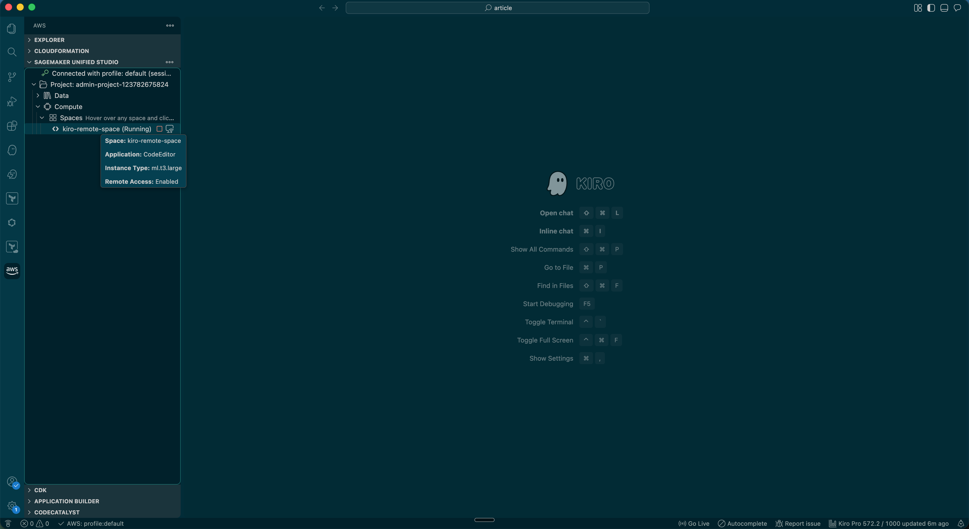The image size is (969, 529).
Task: Click the AWS panel more actions ellipsis
Action: [x=170, y=25]
